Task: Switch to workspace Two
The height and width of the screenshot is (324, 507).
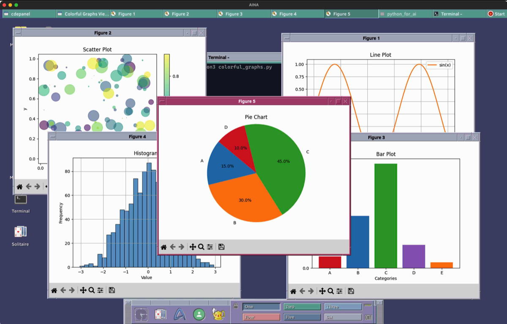Action: tap(302, 307)
